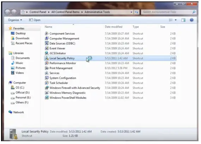Click the Local Security Policy details pane thumbnail
201x144 pixels.
(x=13, y=134)
